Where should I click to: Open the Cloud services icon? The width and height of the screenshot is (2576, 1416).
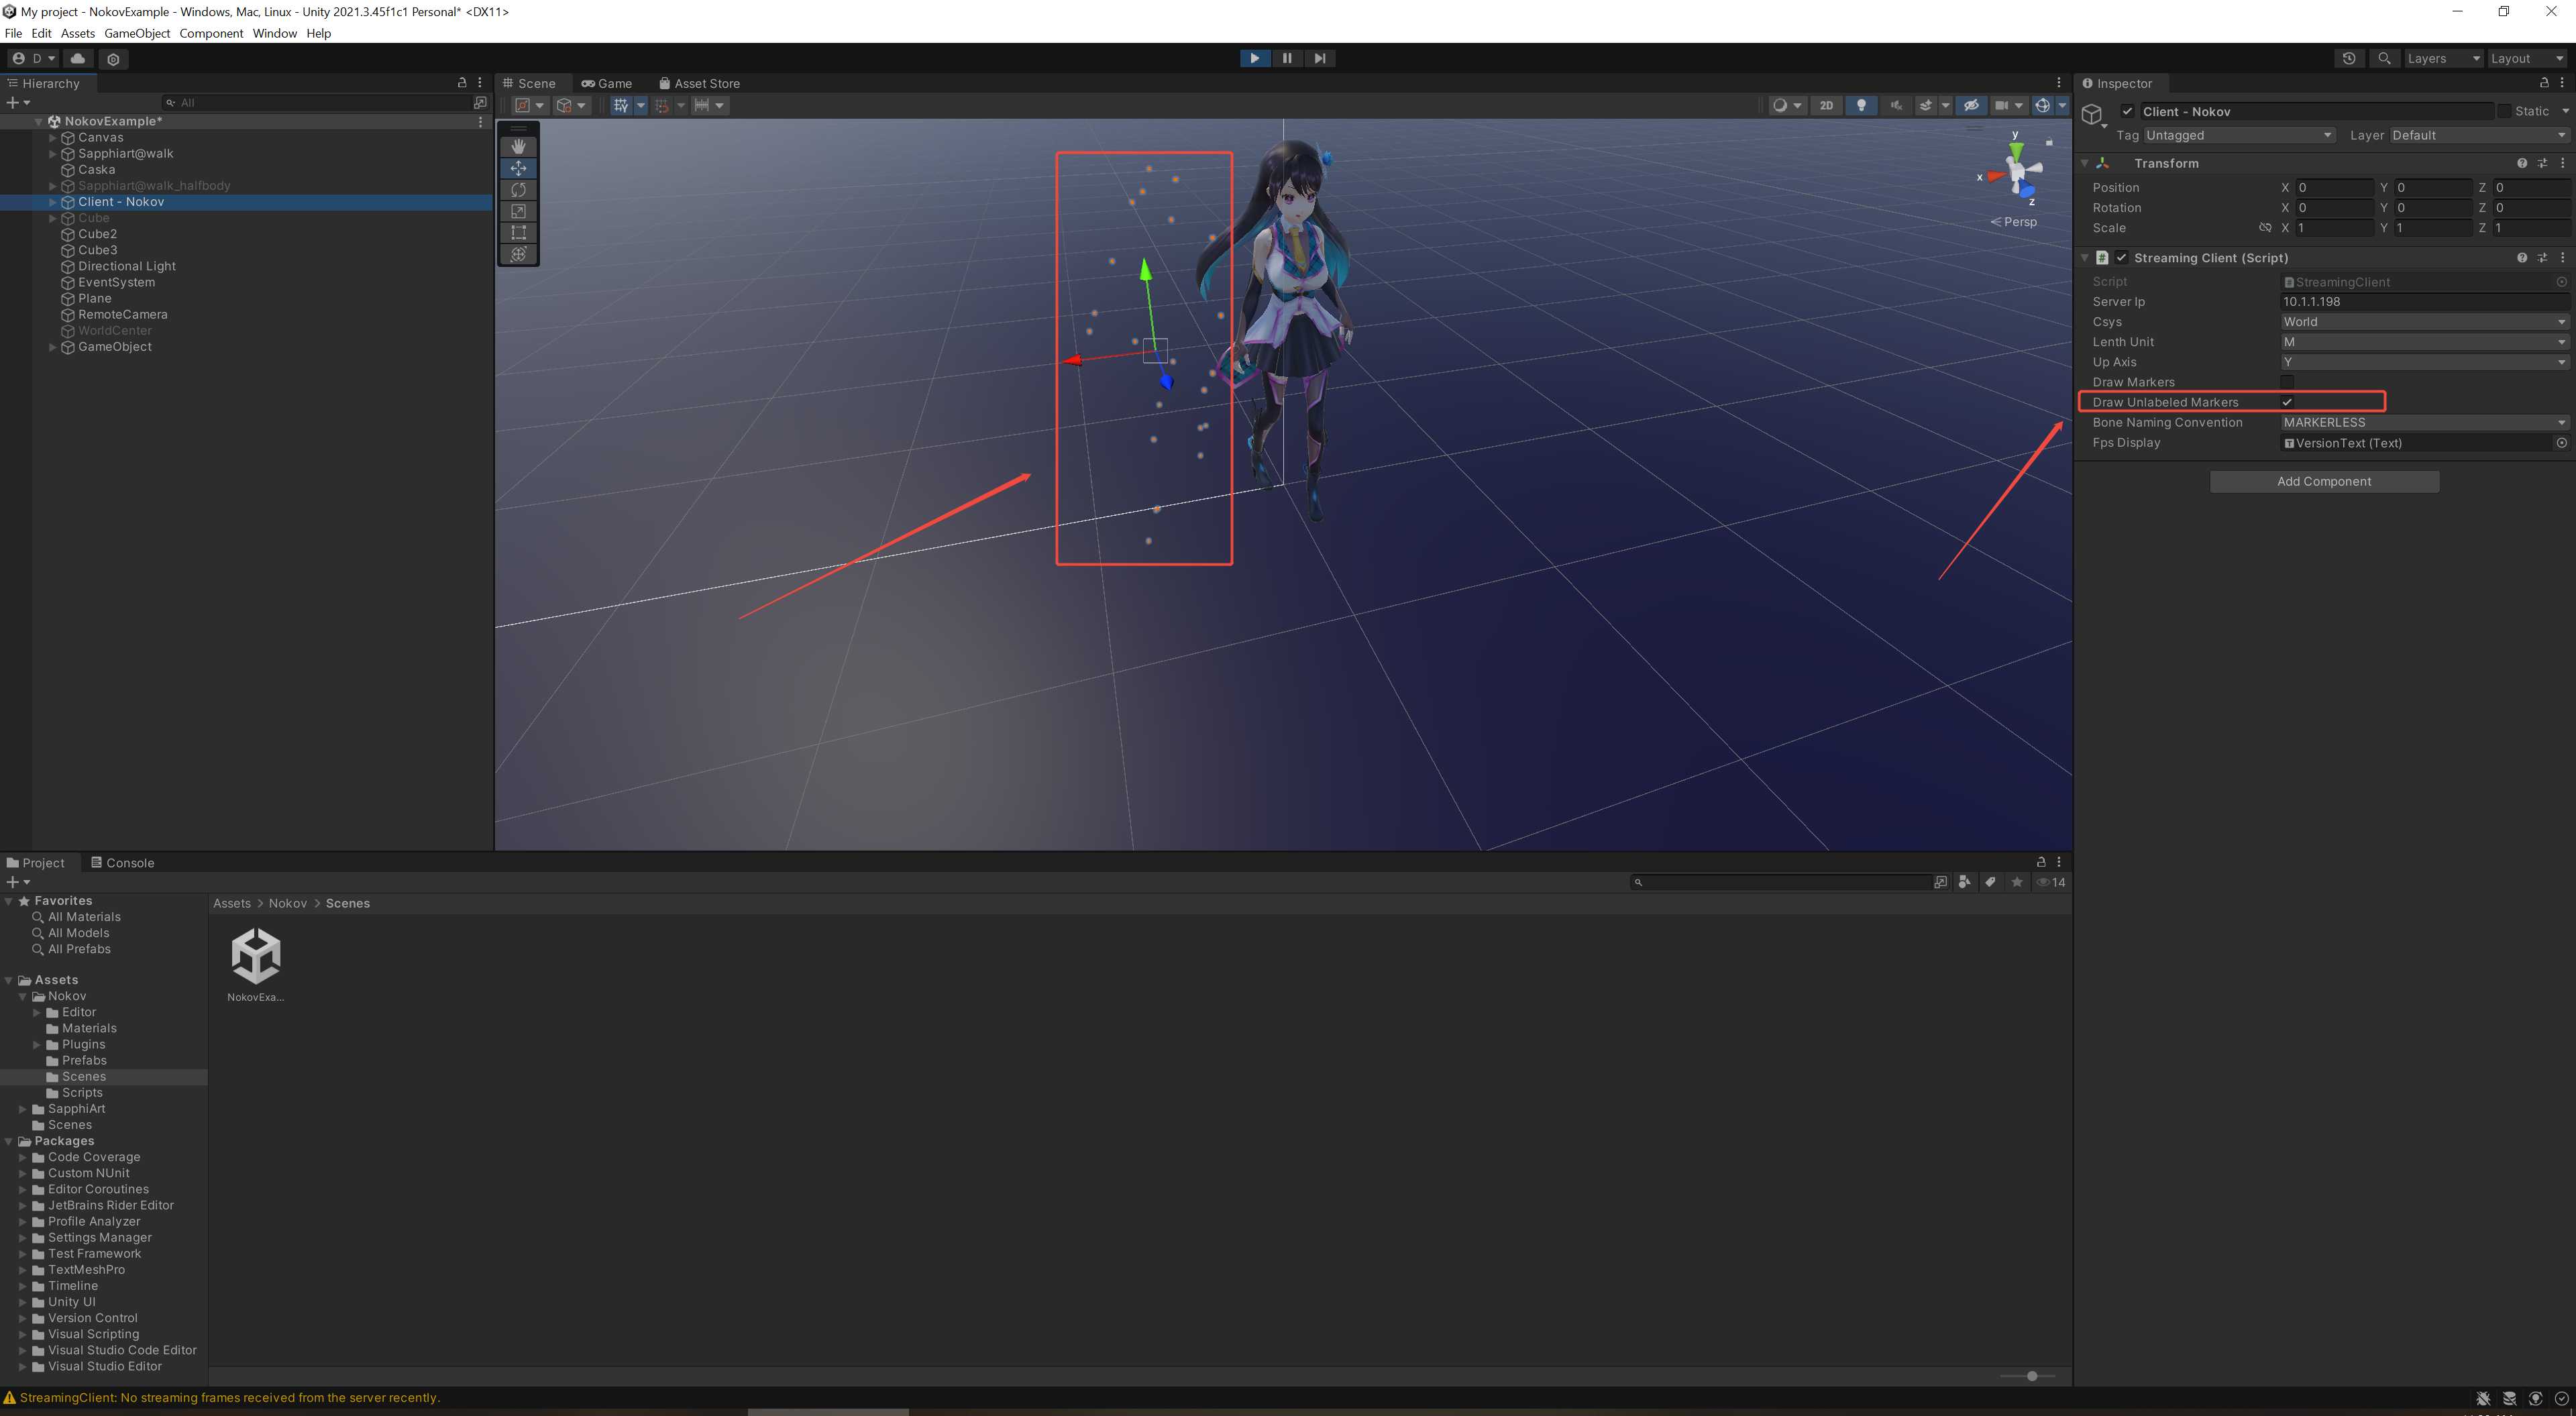[78, 58]
